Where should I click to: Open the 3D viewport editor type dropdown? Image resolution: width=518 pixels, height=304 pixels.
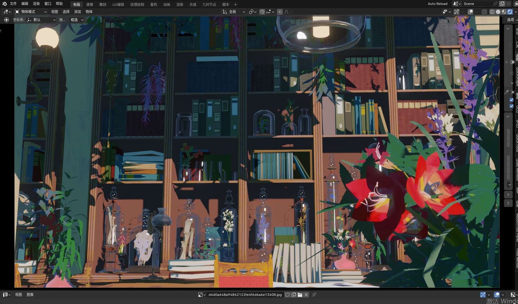click(x=7, y=12)
